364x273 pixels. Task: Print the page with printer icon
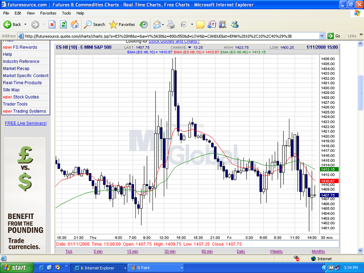point(171,24)
